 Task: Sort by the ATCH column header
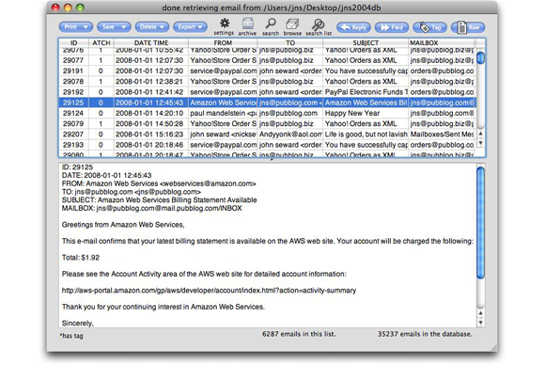(101, 42)
